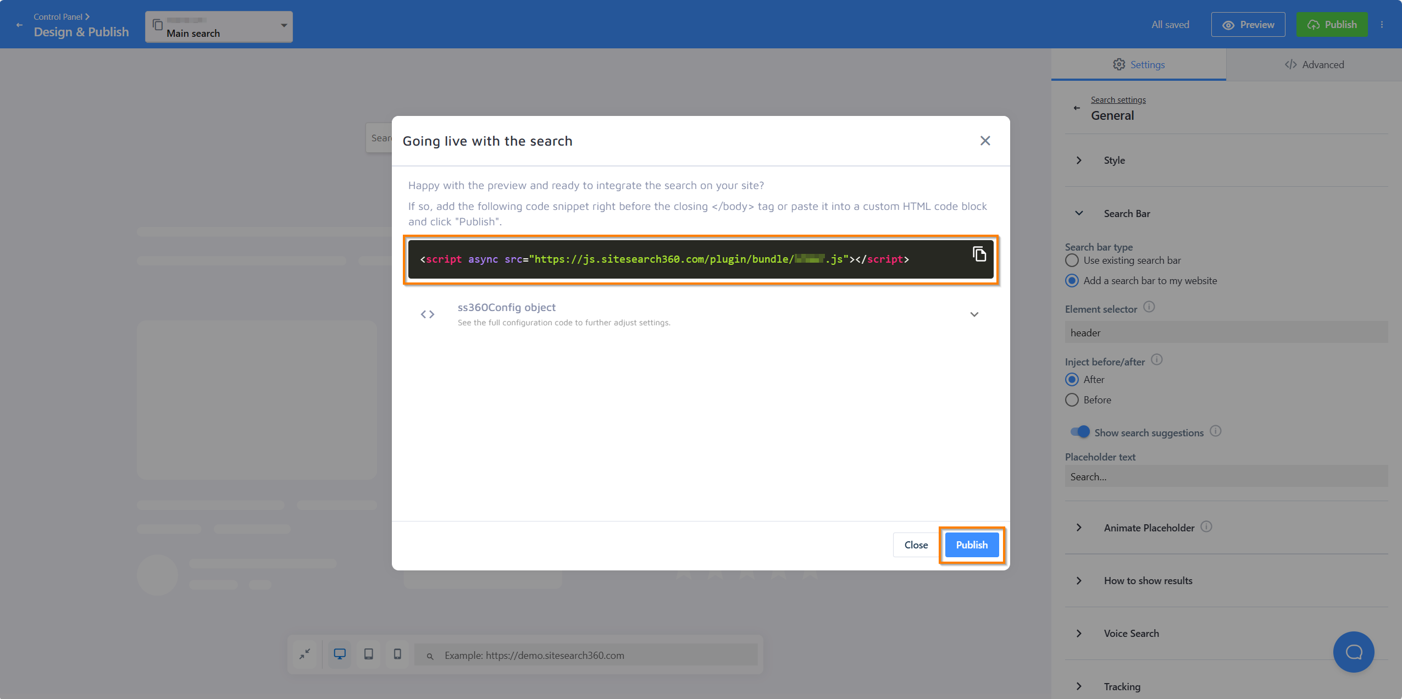The height and width of the screenshot is (699, 1402).
Task: Click the Element selector info icon
Action: click(1149, 307)
